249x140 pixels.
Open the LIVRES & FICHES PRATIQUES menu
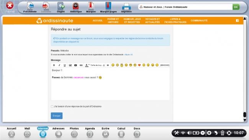pos(175,21)
